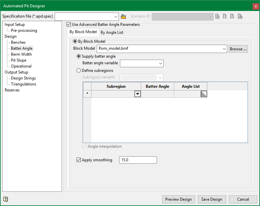Click the smoothing value input field
This screenshot has width=260, height=206.
[138, 160]
